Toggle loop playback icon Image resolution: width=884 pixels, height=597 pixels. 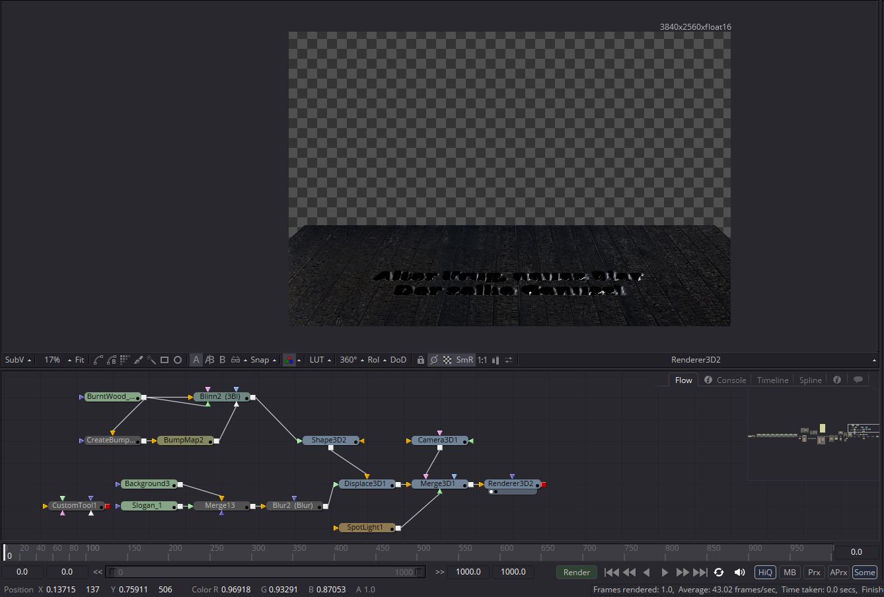(719, 573)
